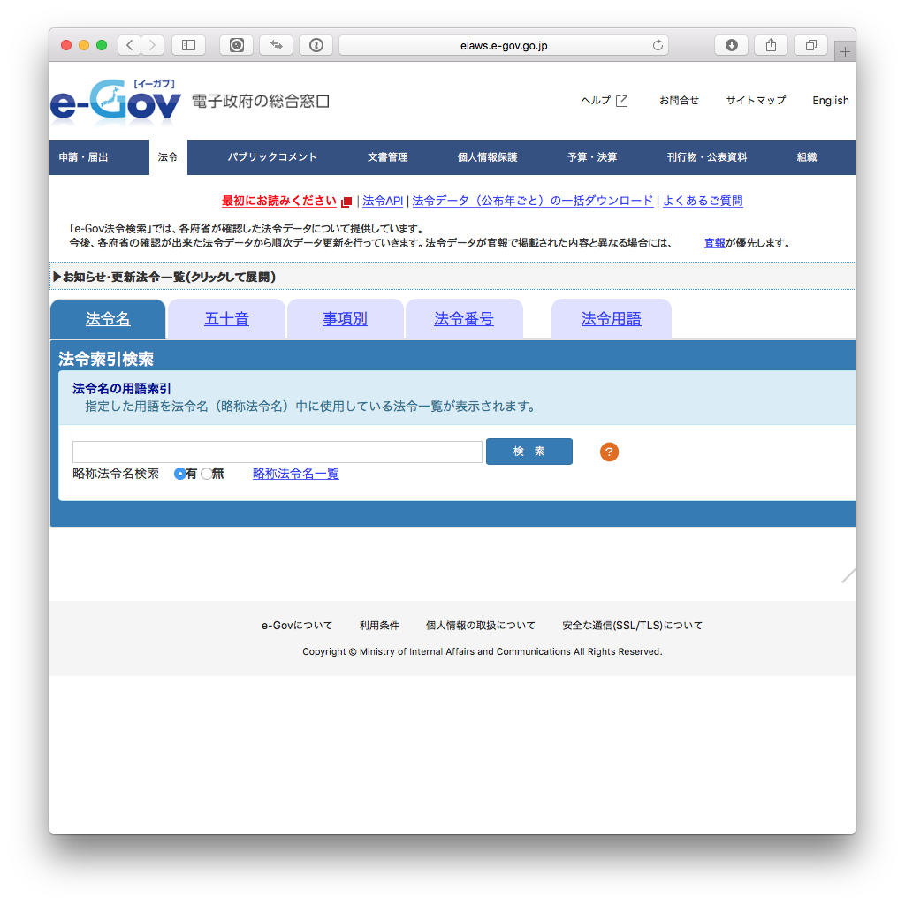Select the 有 radio button

[180, 474]
